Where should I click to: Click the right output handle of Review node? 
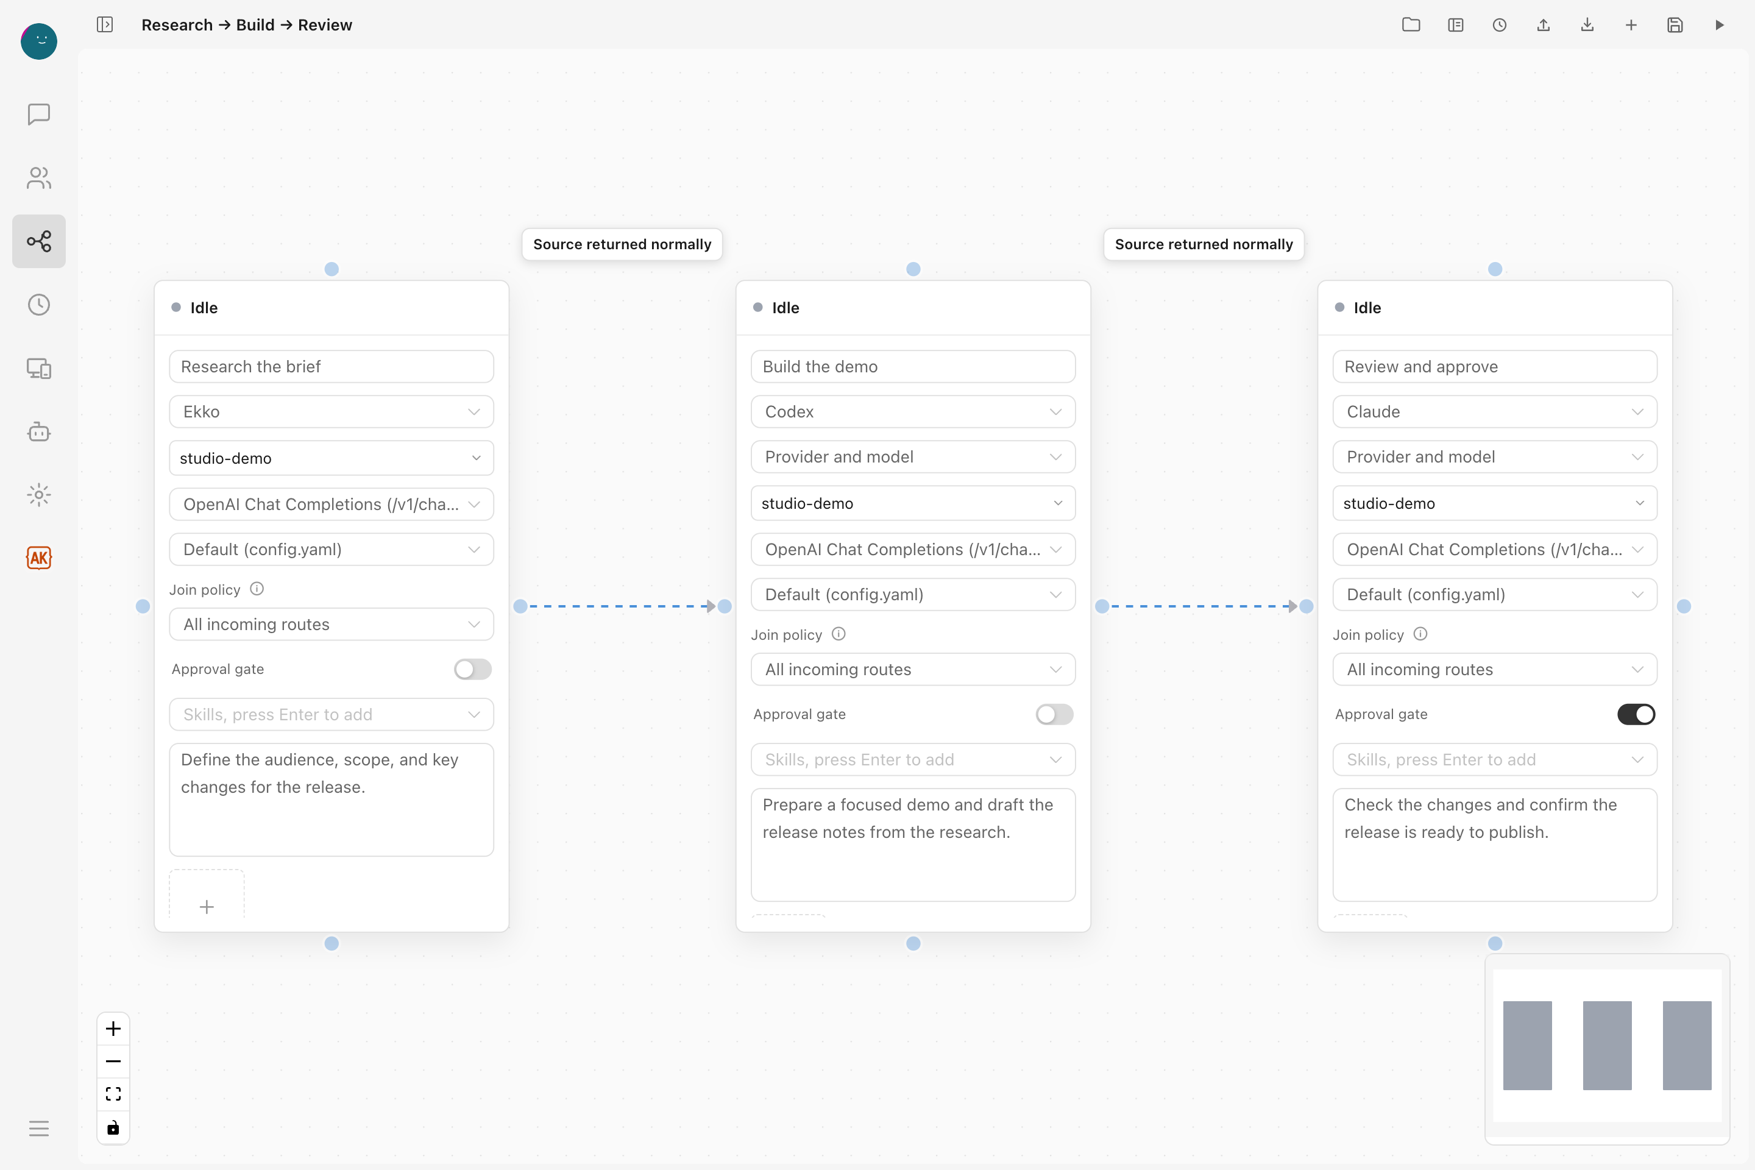click(x=1683, y=606)
